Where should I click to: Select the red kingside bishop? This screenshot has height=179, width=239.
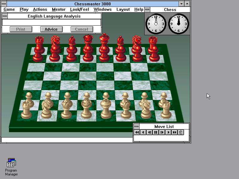[121, 42]
